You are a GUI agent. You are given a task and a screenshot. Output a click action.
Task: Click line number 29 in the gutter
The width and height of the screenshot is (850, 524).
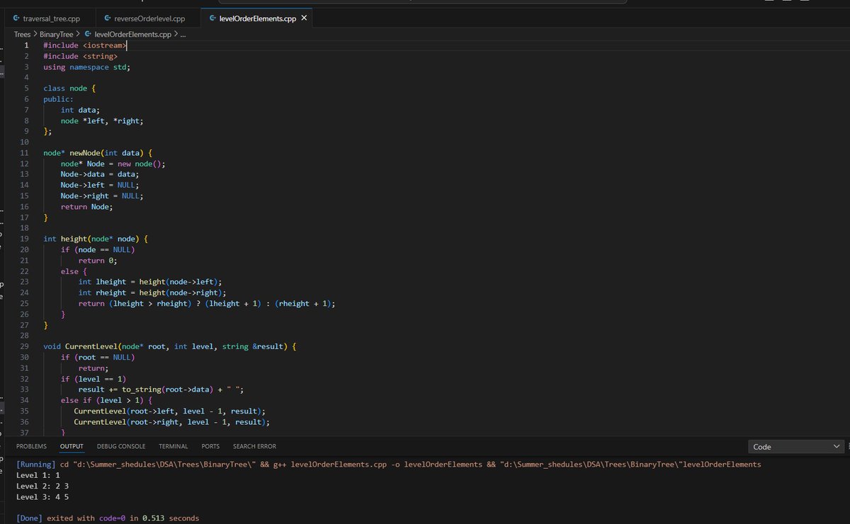click(25, 346)
